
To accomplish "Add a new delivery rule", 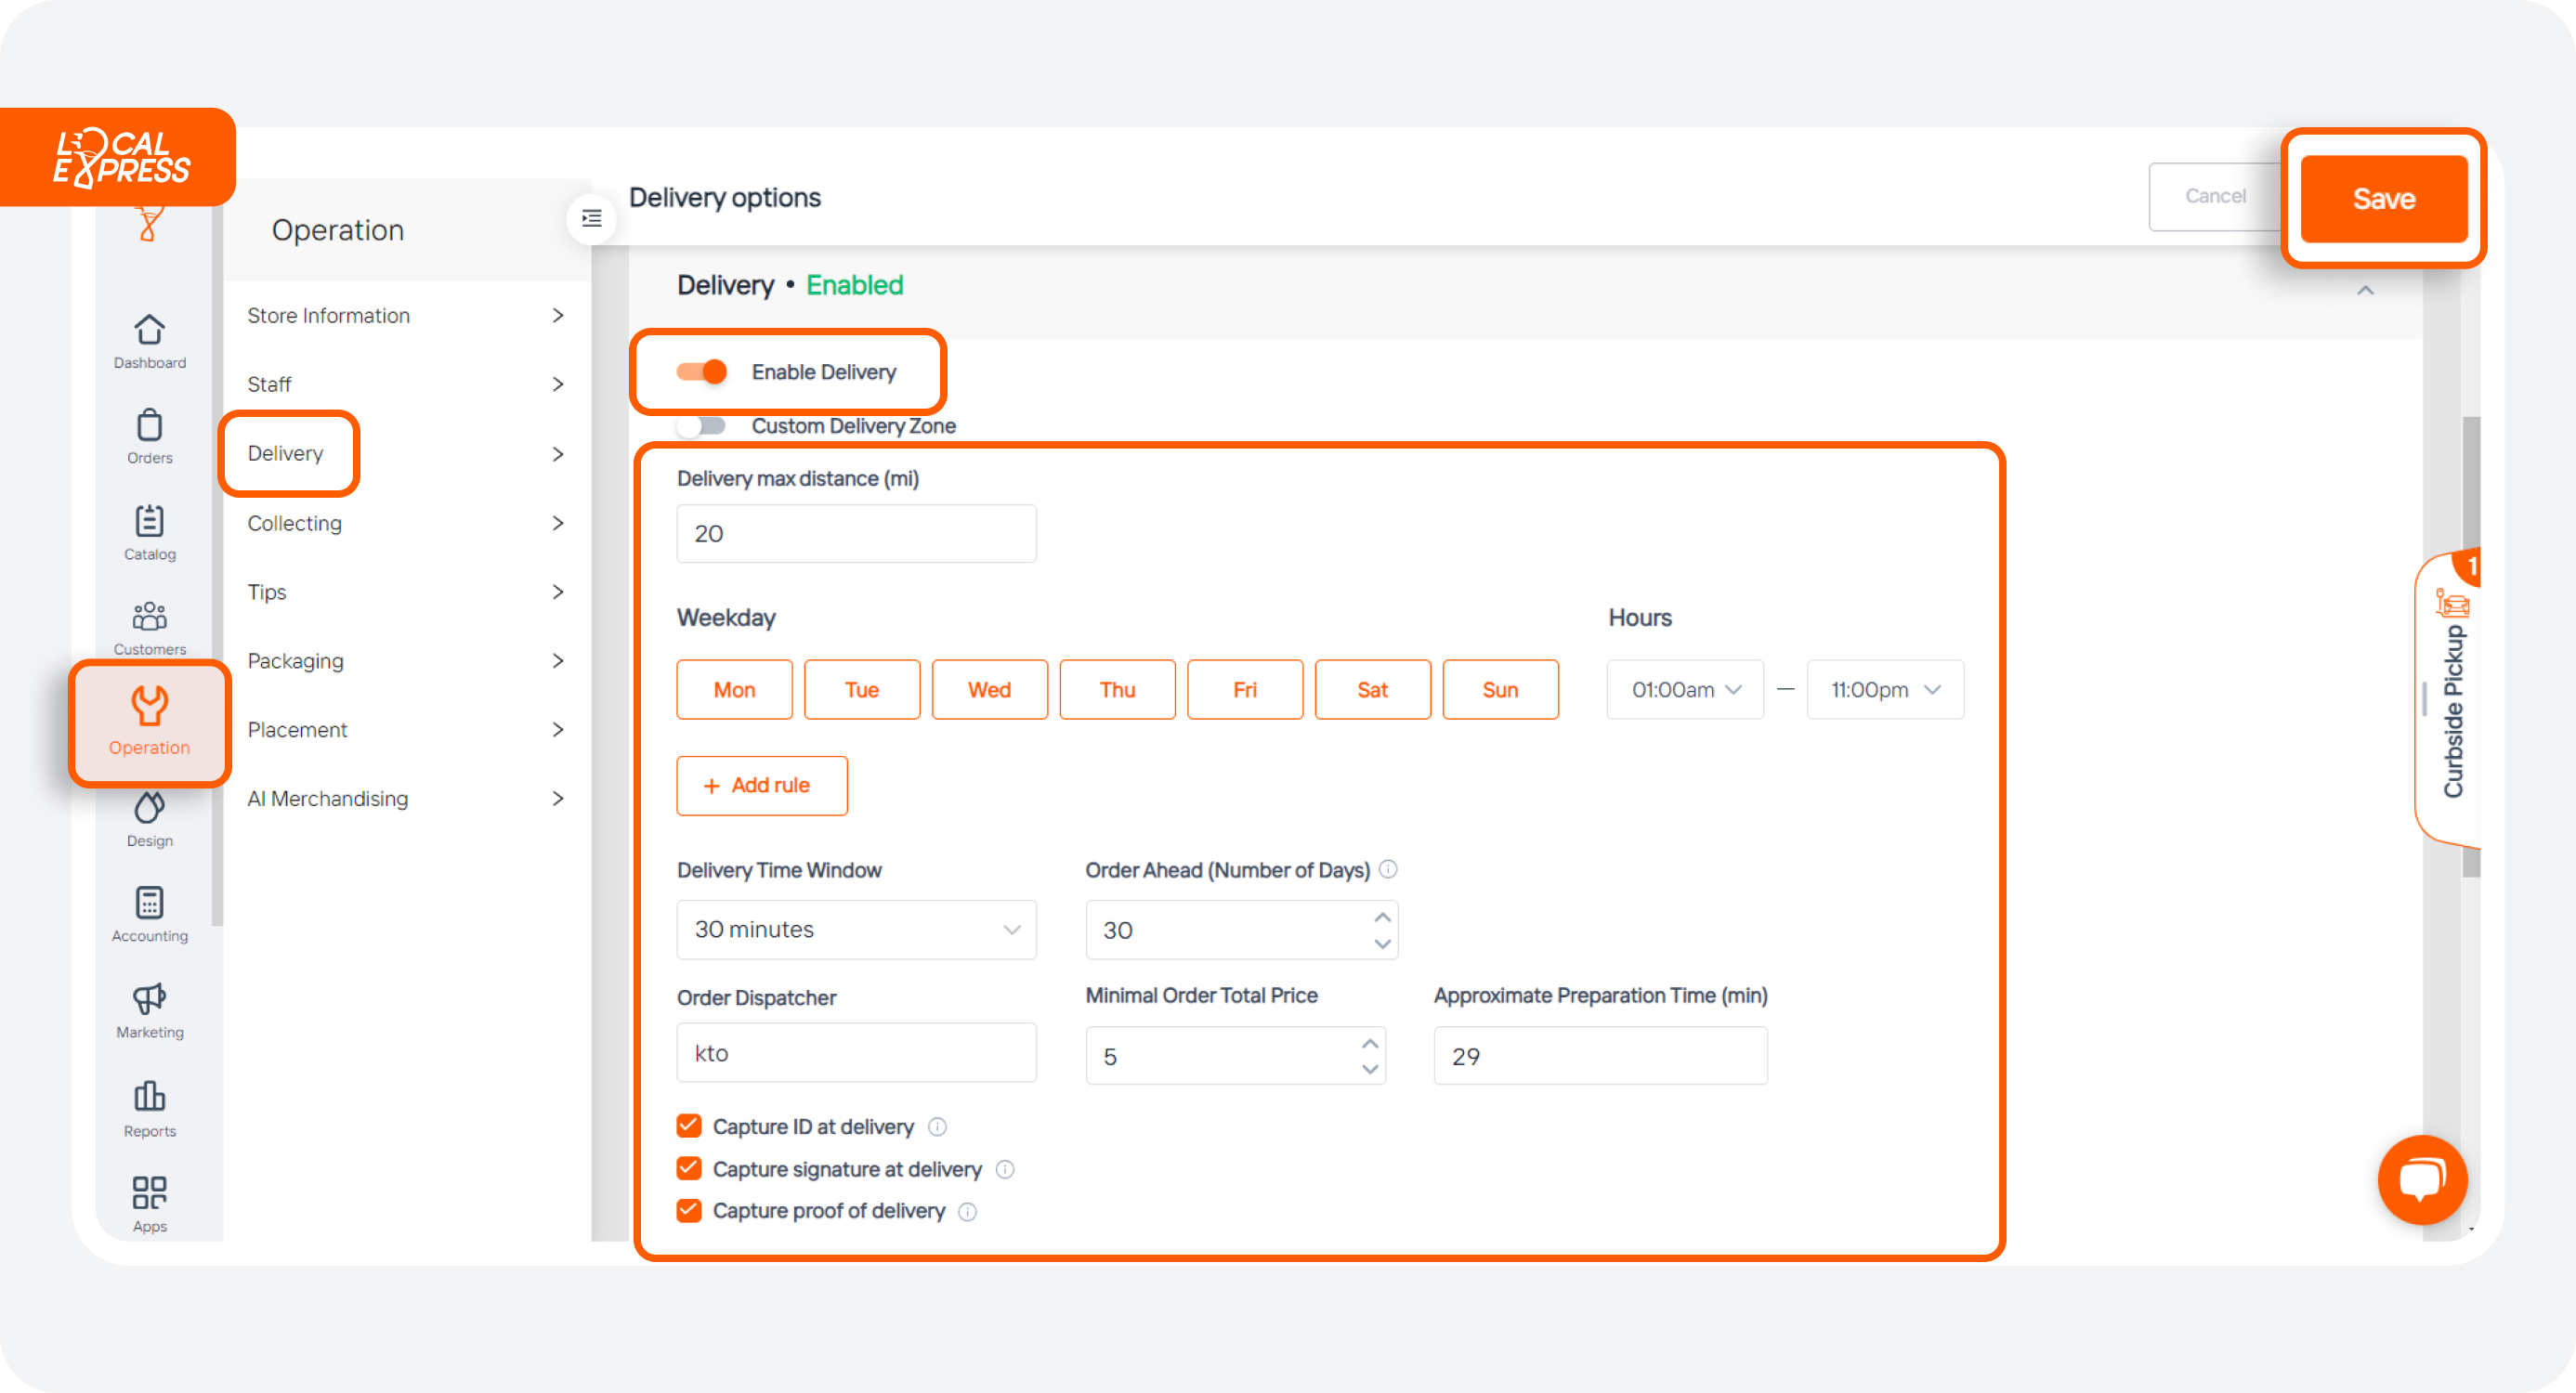I will coord(761,785).
